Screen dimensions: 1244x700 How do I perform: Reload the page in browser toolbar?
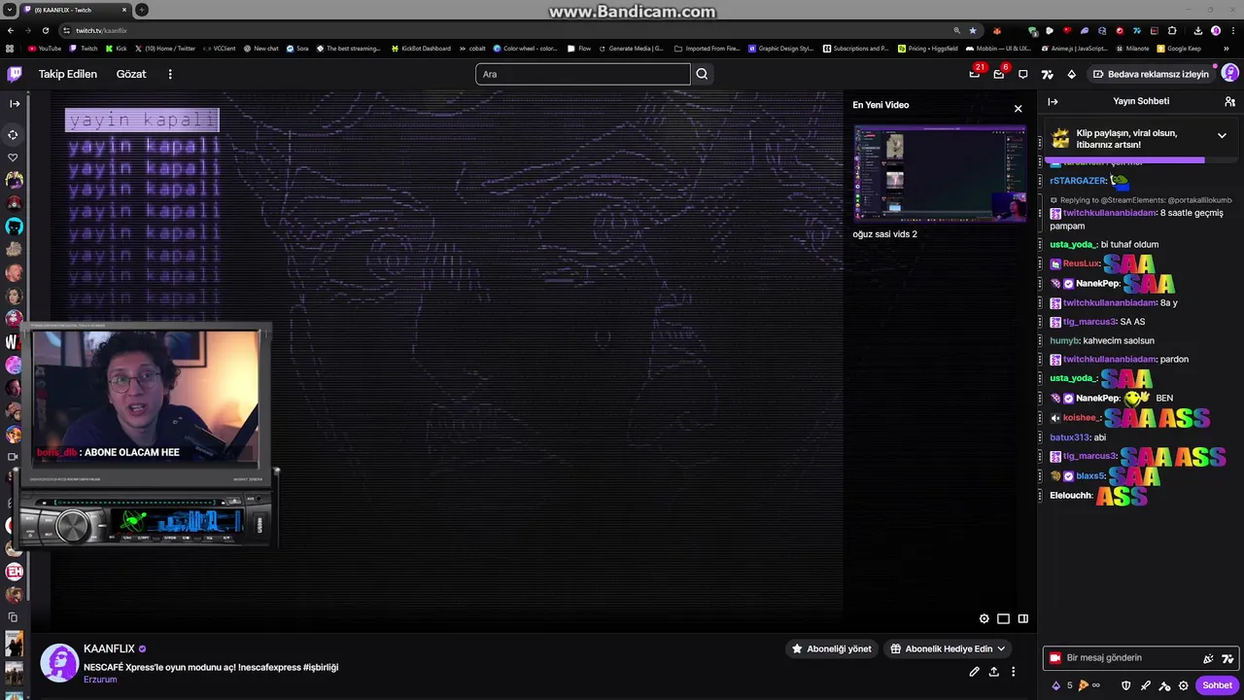tap(45, 30)
